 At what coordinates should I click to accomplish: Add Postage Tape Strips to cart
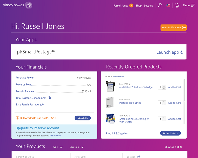[x=174, y=103]
